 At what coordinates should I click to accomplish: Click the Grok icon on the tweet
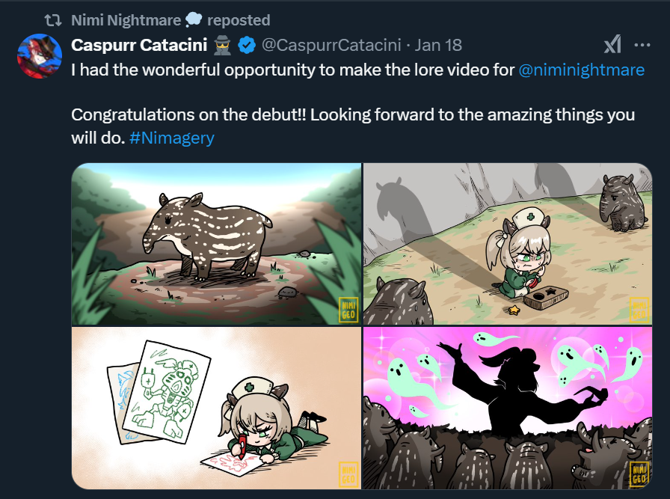click(x=612, y=46)
